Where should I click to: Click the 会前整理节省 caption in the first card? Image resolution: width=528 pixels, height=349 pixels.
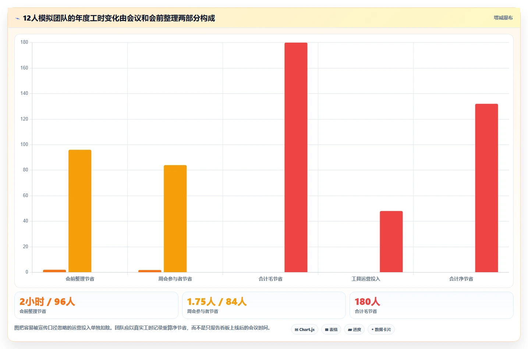pos(33,311)
